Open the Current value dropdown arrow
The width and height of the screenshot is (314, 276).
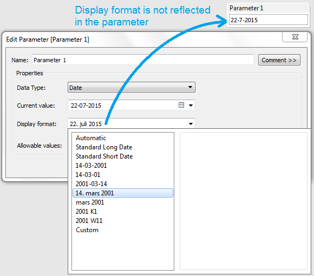coord(191,106)
